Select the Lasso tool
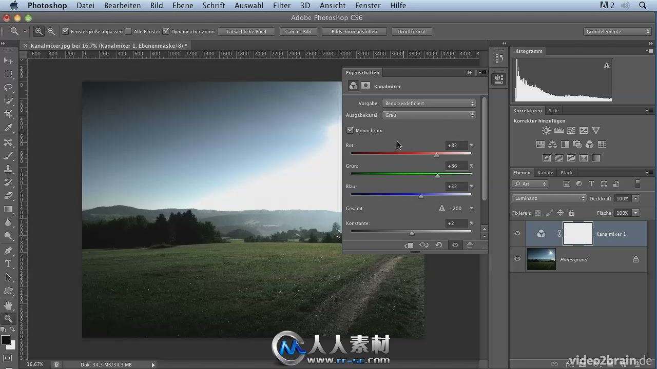 point(8,88)
